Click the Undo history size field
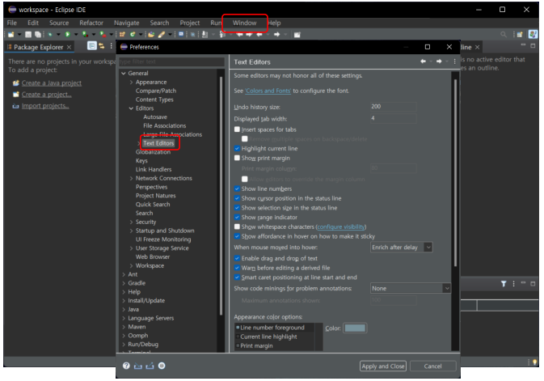The height and width of the screenshot is (381, 544). coord(393,106)
